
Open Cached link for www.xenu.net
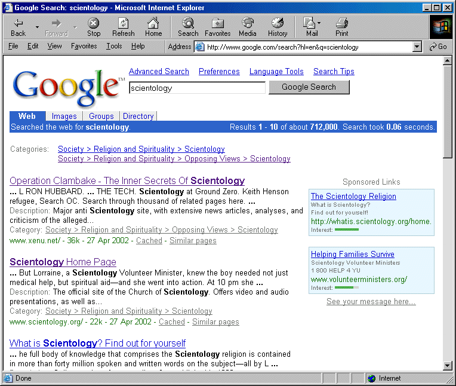click(149, 240)
